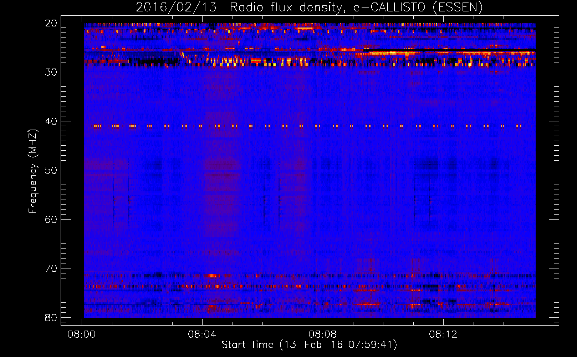Click the 70 frequency tick label

click(x=51, y=268)
